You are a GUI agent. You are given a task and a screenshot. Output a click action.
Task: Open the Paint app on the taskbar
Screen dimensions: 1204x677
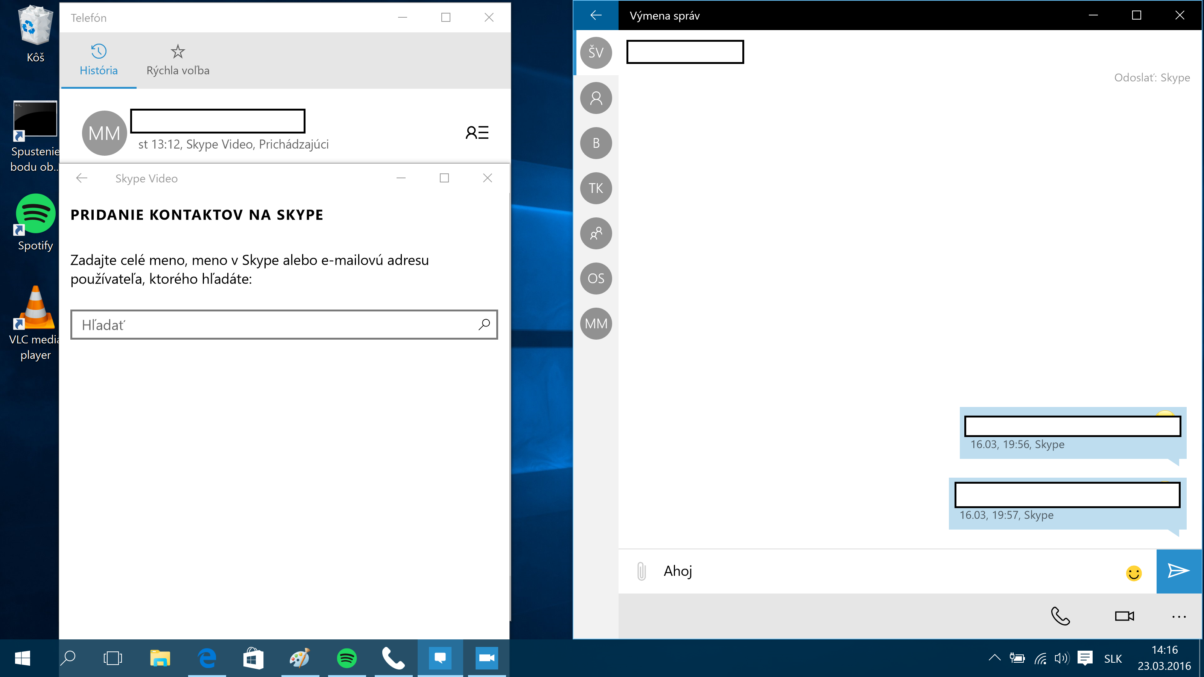tap(300, 658)
